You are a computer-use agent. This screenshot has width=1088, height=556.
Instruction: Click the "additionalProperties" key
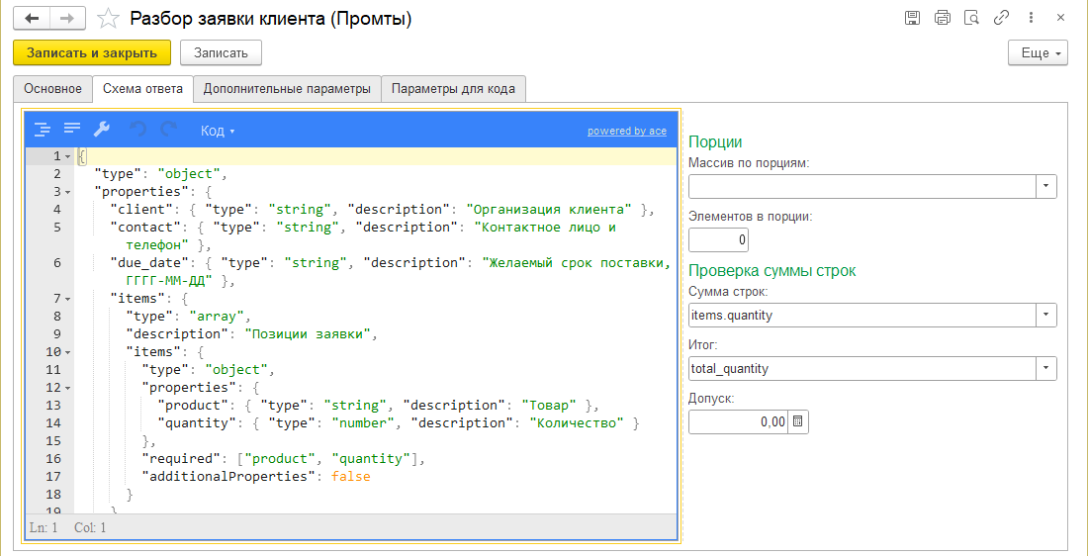pos(229,478)
